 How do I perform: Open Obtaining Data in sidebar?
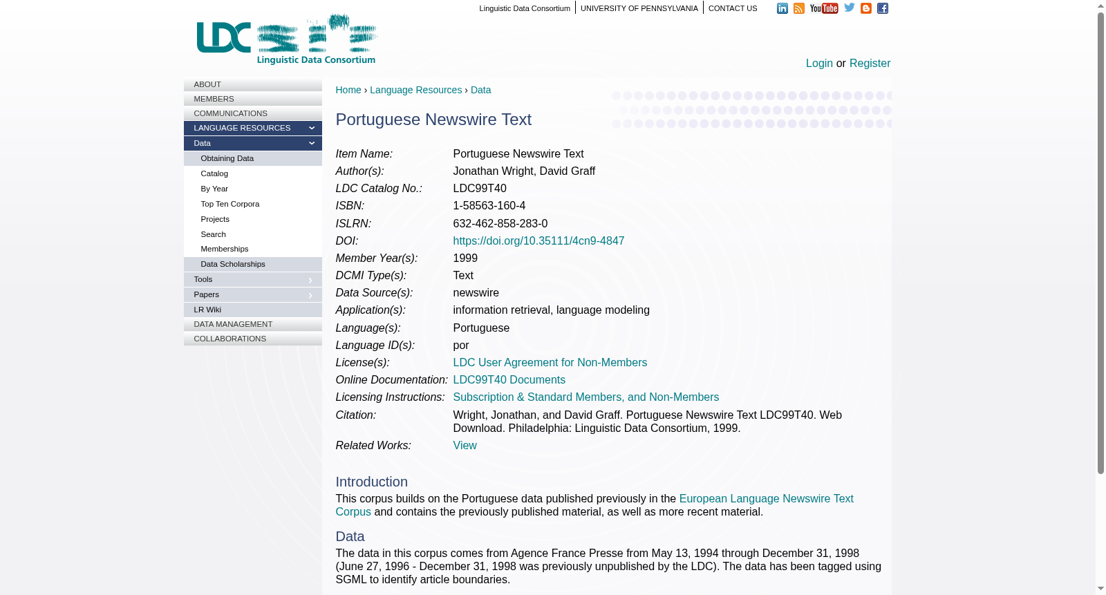tap(253, 158)
